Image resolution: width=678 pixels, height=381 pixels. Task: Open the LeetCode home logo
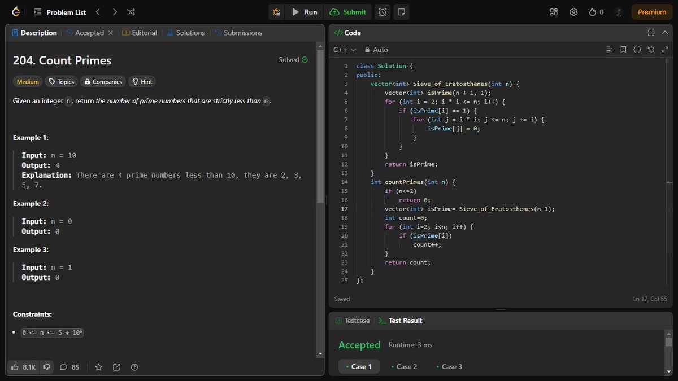16,12
